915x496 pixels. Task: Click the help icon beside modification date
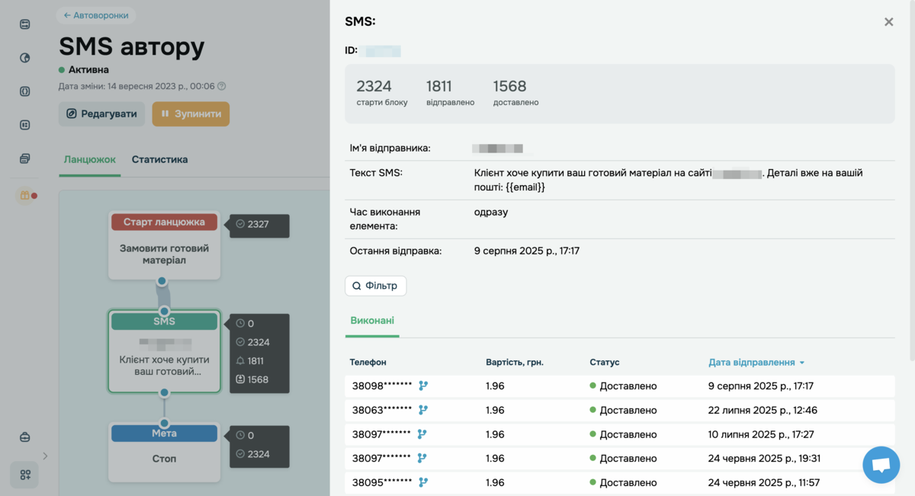click(x=222, y=86)
